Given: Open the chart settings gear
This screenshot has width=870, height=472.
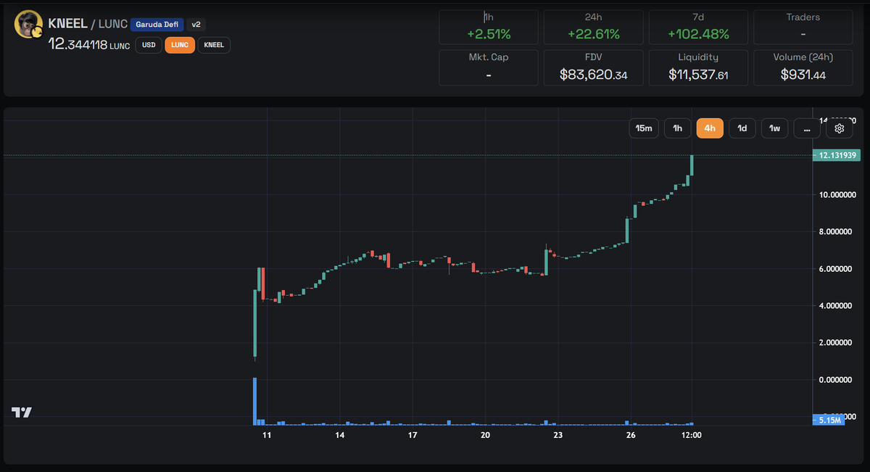Looking at the screenshot, I should click(839, 128).
